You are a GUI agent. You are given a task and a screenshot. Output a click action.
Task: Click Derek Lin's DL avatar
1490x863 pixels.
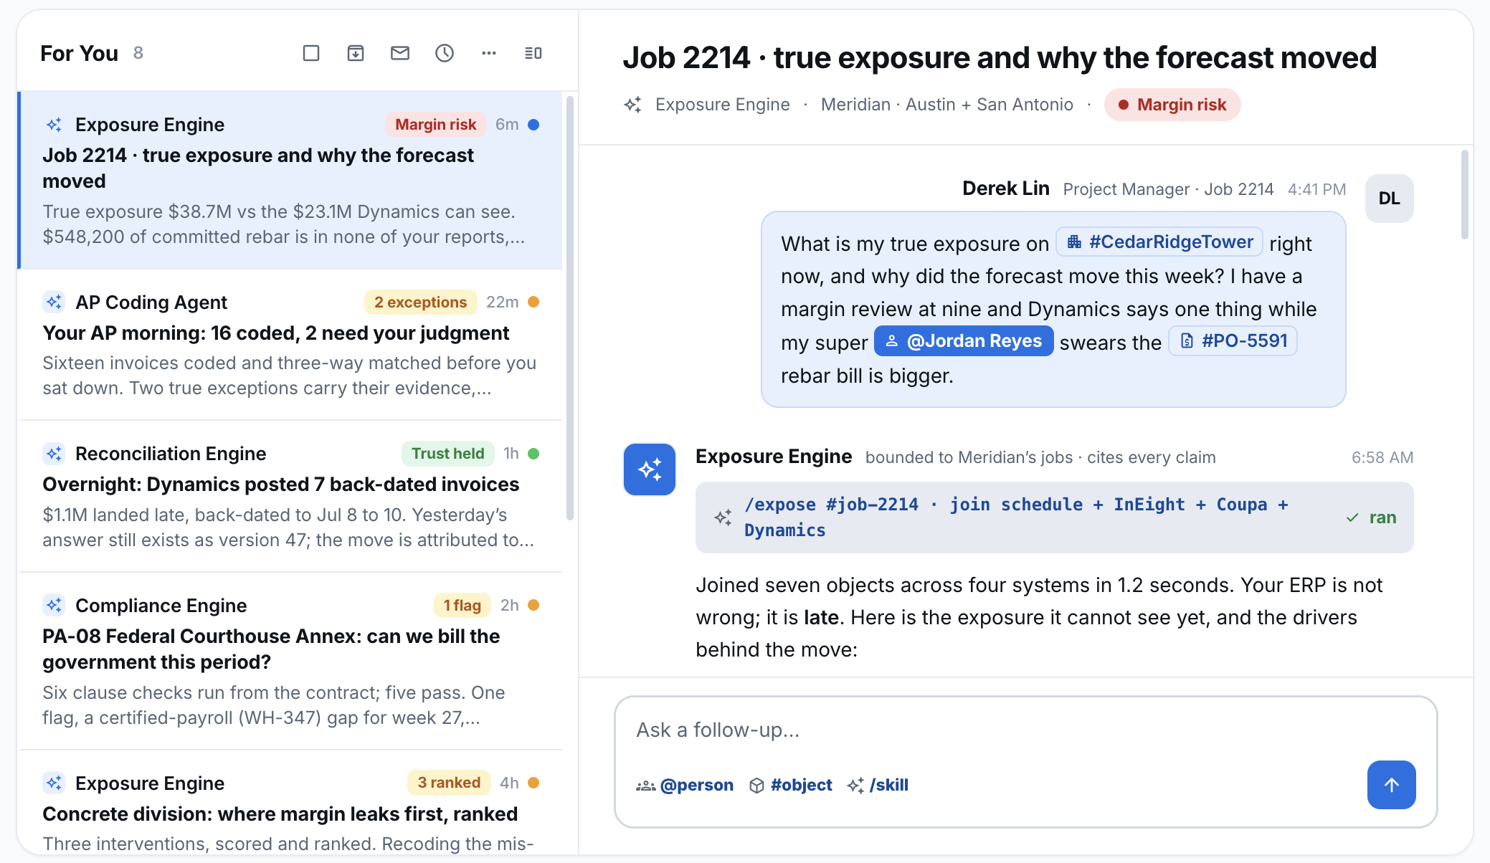pos(1389,199)
